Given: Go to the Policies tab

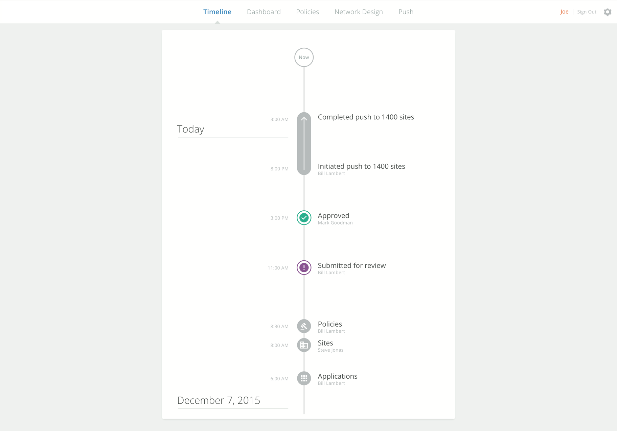Looking at the screenshot, I should pos(307,12).
